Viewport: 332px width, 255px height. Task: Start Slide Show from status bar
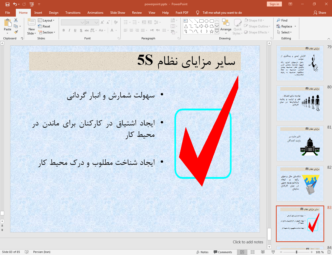(273, 252)
